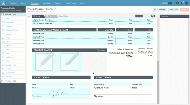Select the Total Materials & Parts field
The image size is (190, 105).
click(143, 52)
